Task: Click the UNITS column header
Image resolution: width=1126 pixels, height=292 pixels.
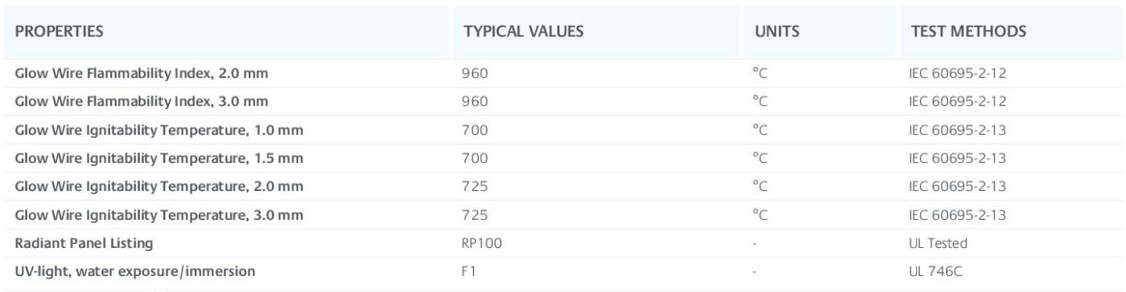Action: (x=776, y=33)
